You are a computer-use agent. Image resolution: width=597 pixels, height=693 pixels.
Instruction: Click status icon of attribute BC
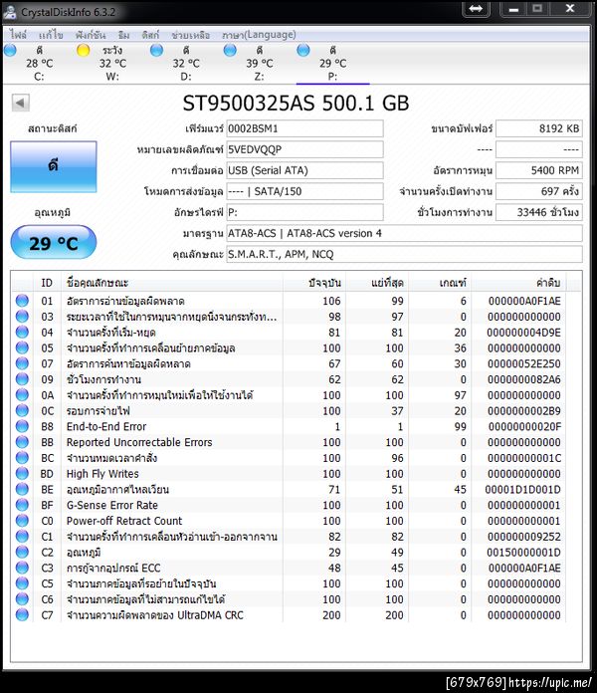point(22,457)
